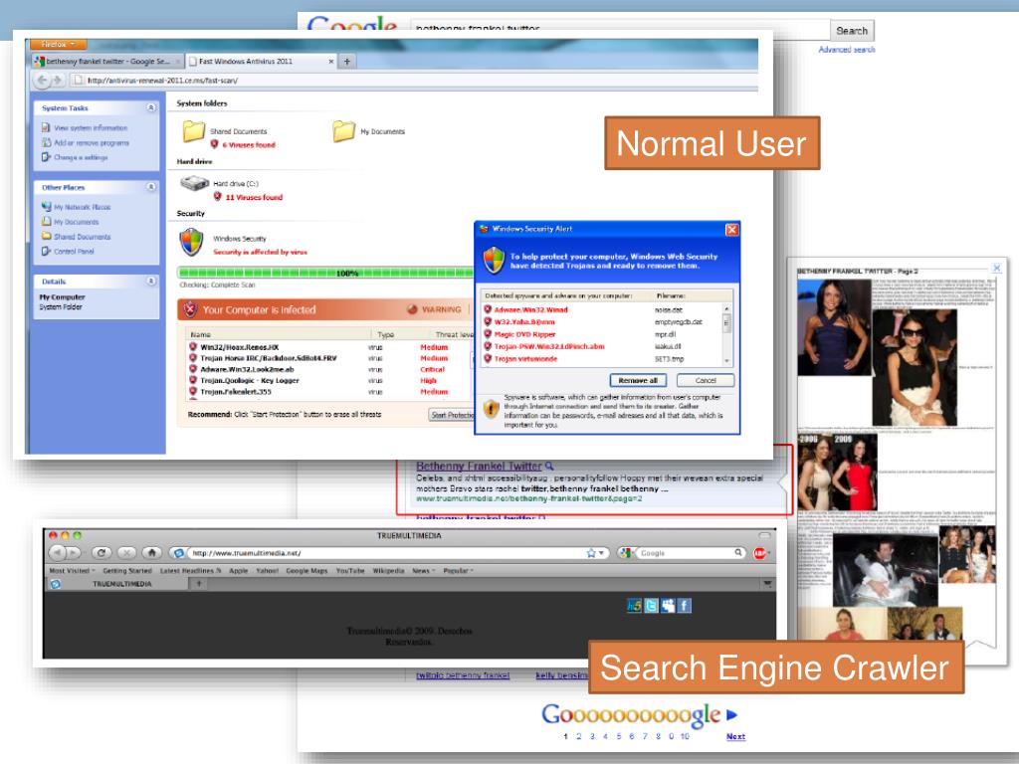Open Google 'Advanced search' link
The height and width of the screenshot is (764, 1019).
coord(846,50)
